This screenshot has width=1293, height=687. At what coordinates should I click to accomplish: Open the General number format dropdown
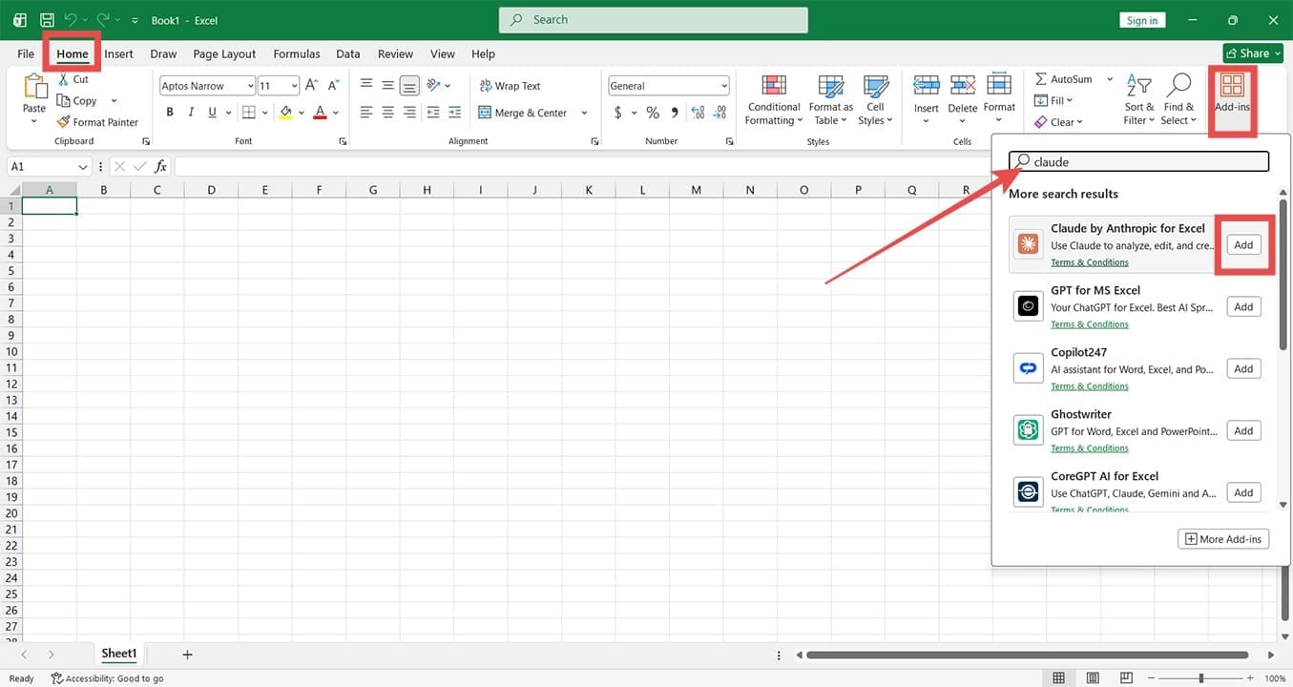tap(724, 86)
